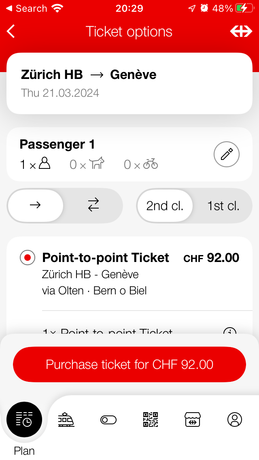Screen dimensions: 259x460
Task: Purchase ticket for CHF 92.00
Action: (129, 364)
